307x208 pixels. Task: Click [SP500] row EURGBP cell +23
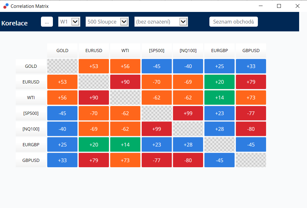click(219, 113)
